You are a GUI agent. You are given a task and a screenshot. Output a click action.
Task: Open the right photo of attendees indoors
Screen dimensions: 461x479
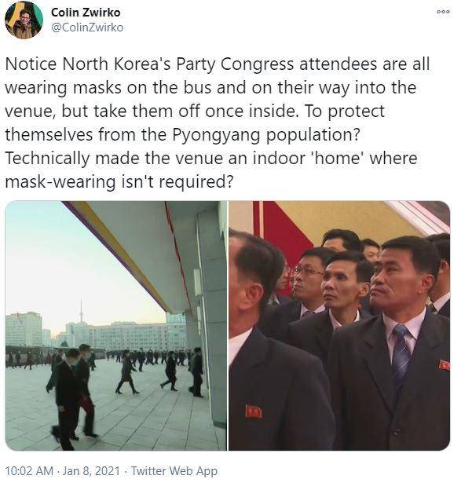339,326
